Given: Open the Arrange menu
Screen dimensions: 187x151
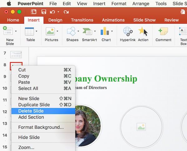Looking at the screenshot, I should pyautogui.click(x=141, y=3).
